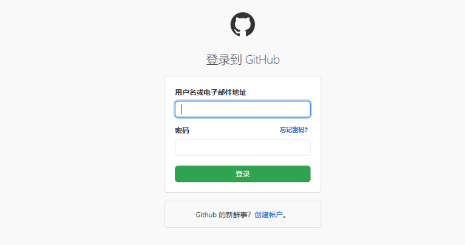
Task: Activate the empty field below 密码
Action: coord(243,147)
